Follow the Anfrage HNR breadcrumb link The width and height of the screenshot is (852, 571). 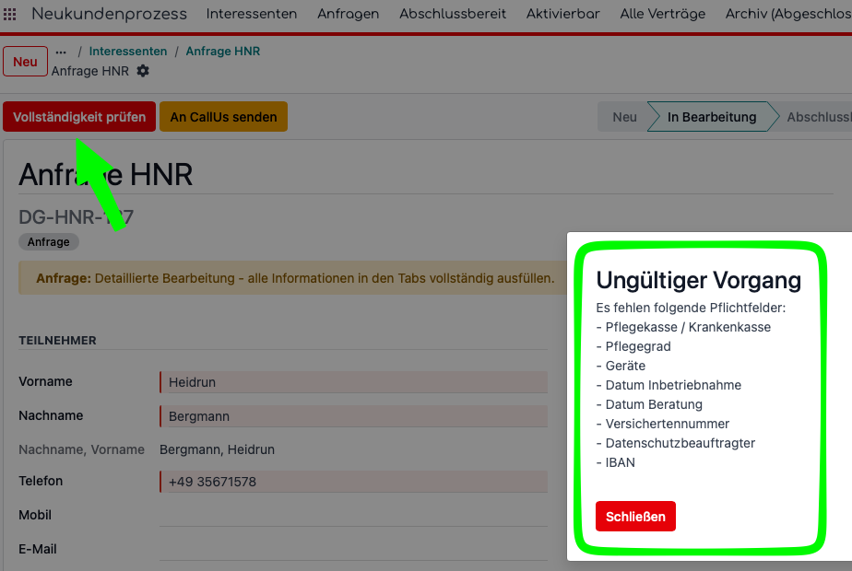pos(223,51)
